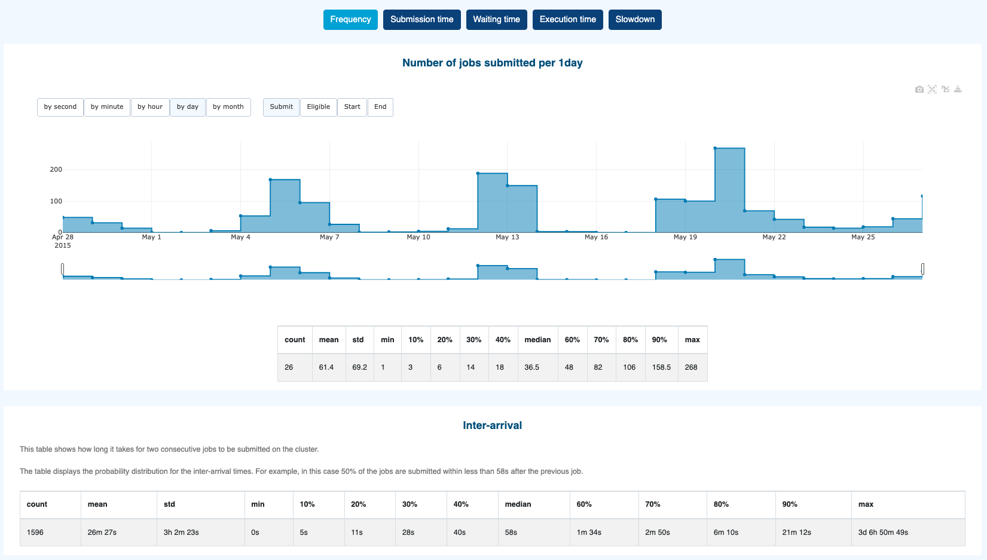Click the right range slider handle
This screenshot has width=987, height=560.
(922, 269)
